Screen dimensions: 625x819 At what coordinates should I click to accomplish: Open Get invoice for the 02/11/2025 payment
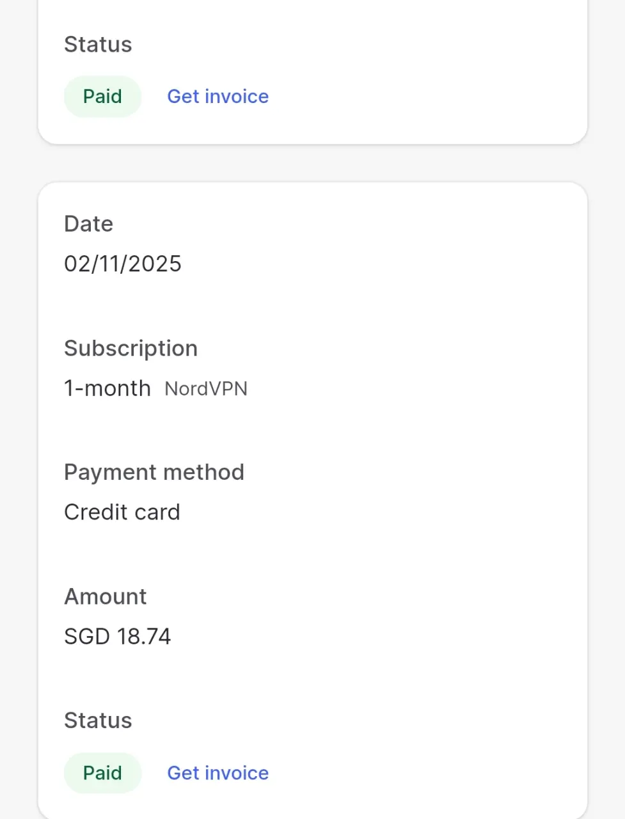coord(218,773)
